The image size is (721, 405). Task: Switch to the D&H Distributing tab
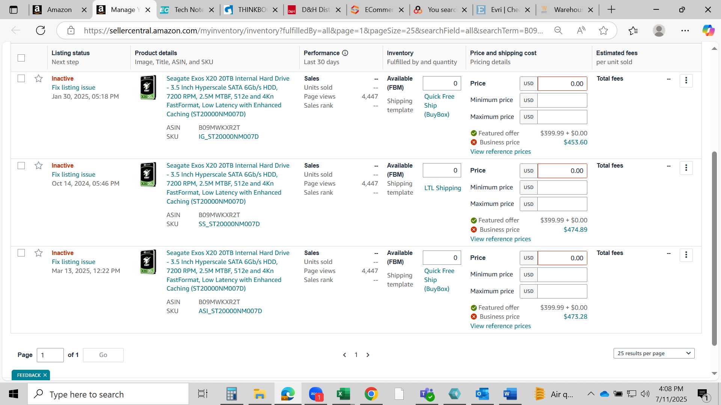(x=315, y=10)
